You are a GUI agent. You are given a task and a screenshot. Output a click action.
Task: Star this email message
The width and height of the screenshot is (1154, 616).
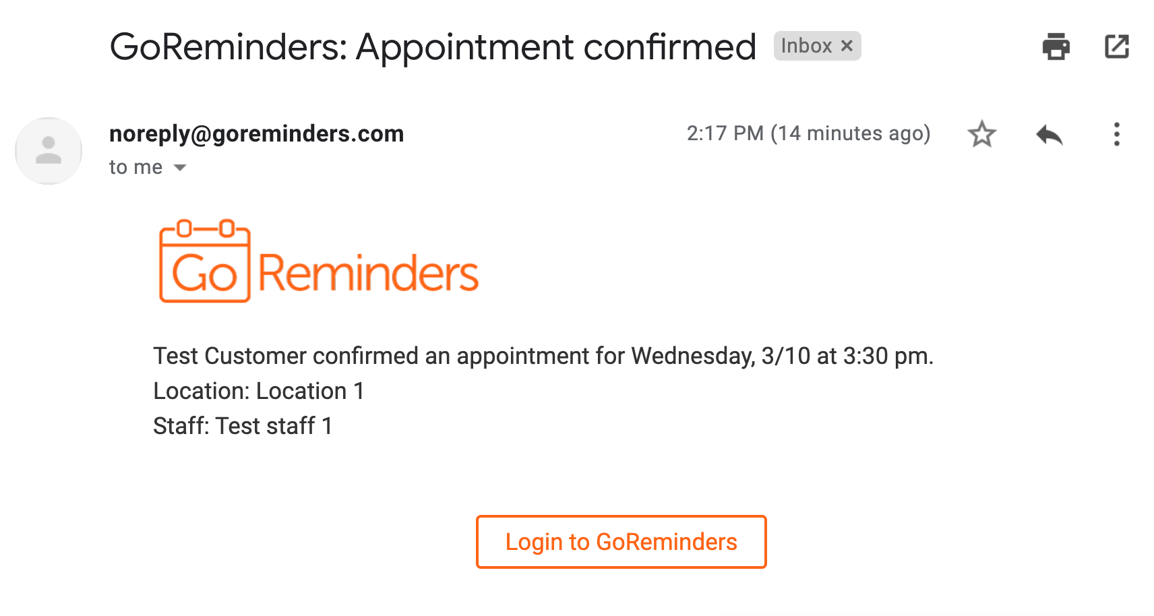pos(981,134)
